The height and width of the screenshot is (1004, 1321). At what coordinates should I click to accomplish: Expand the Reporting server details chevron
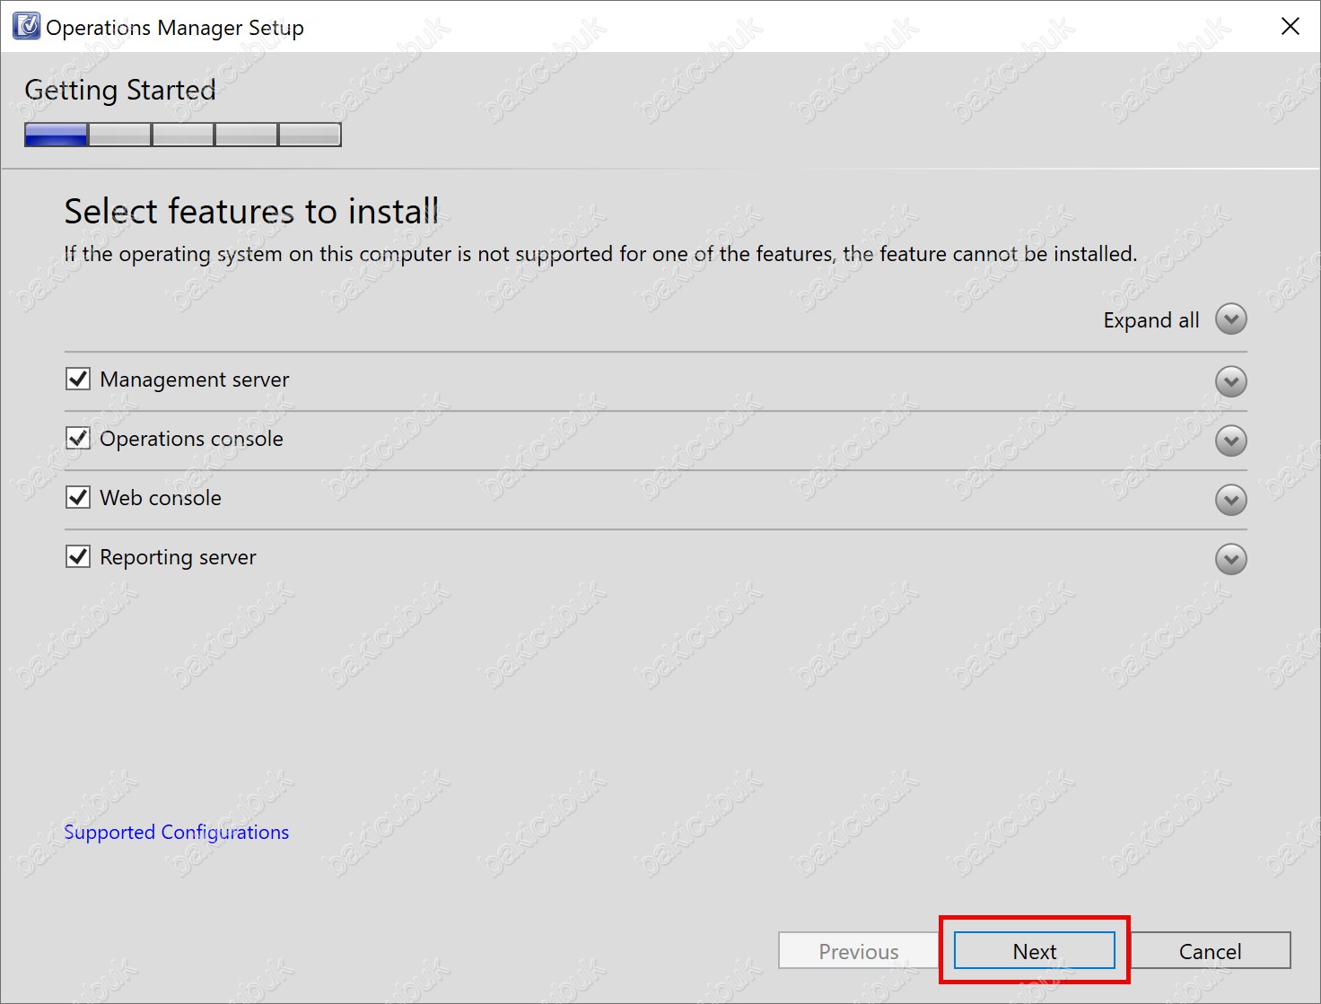coord(1230,559)
